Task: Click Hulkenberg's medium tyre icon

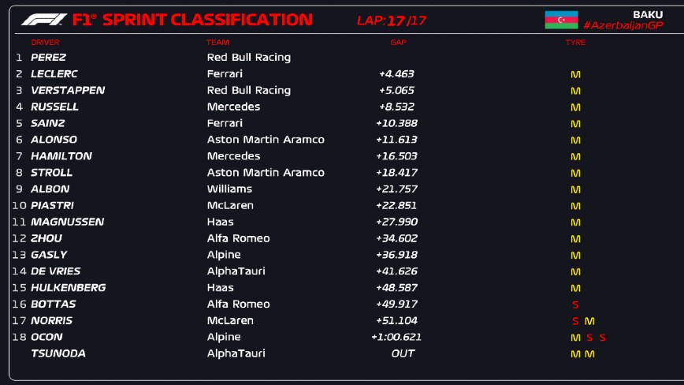Action: (x=575, y=288)
